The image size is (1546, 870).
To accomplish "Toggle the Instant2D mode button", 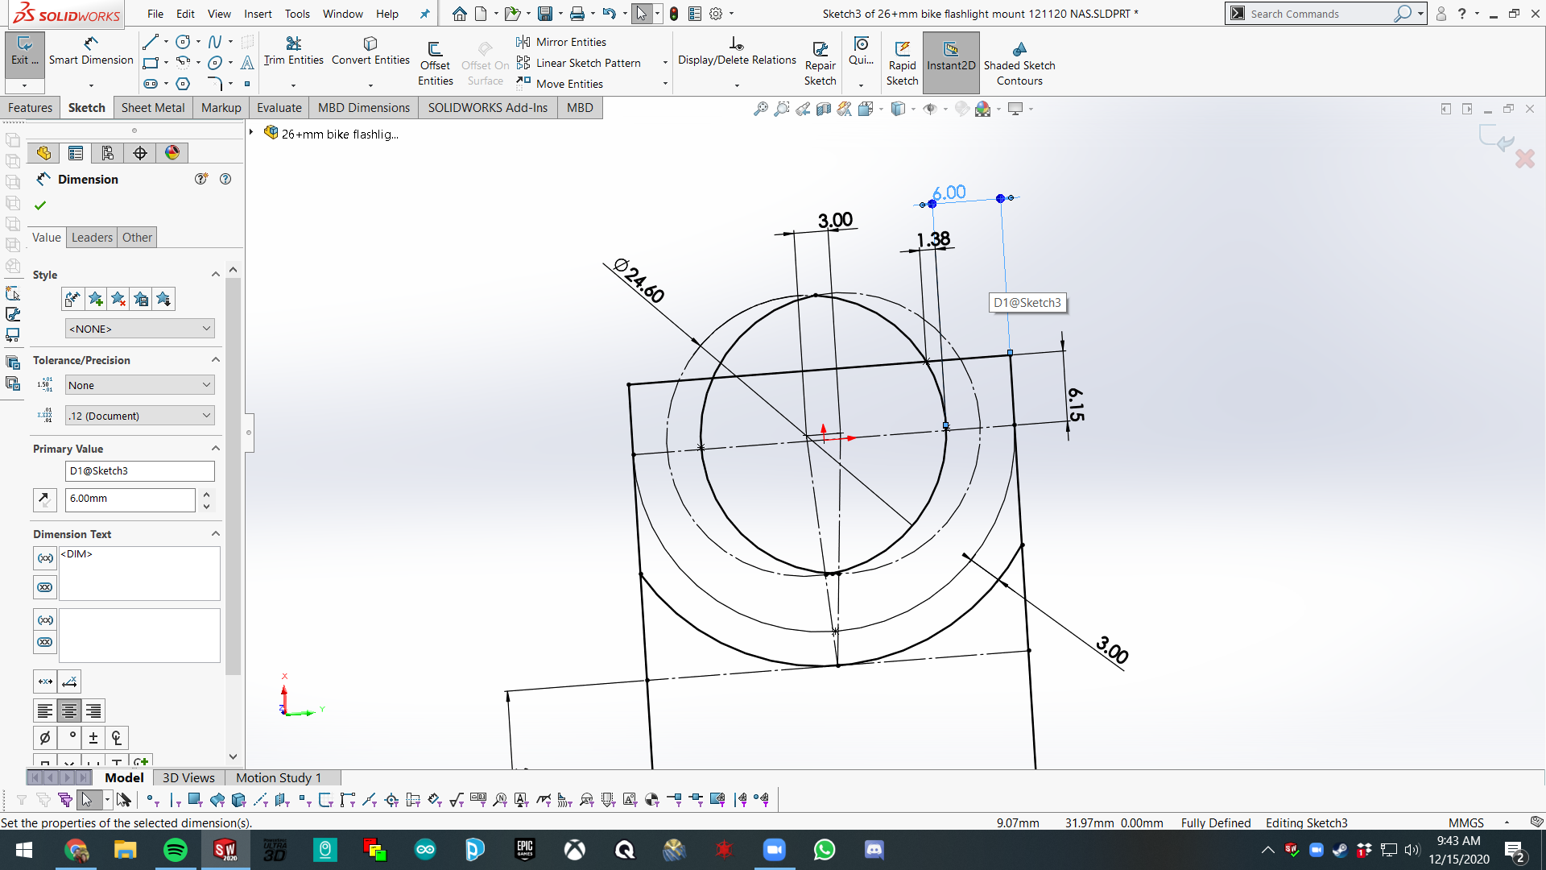I will pyautogui.click(x=951, y=63).
